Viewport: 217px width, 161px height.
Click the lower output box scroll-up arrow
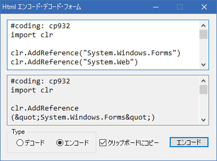pos(203,81)
